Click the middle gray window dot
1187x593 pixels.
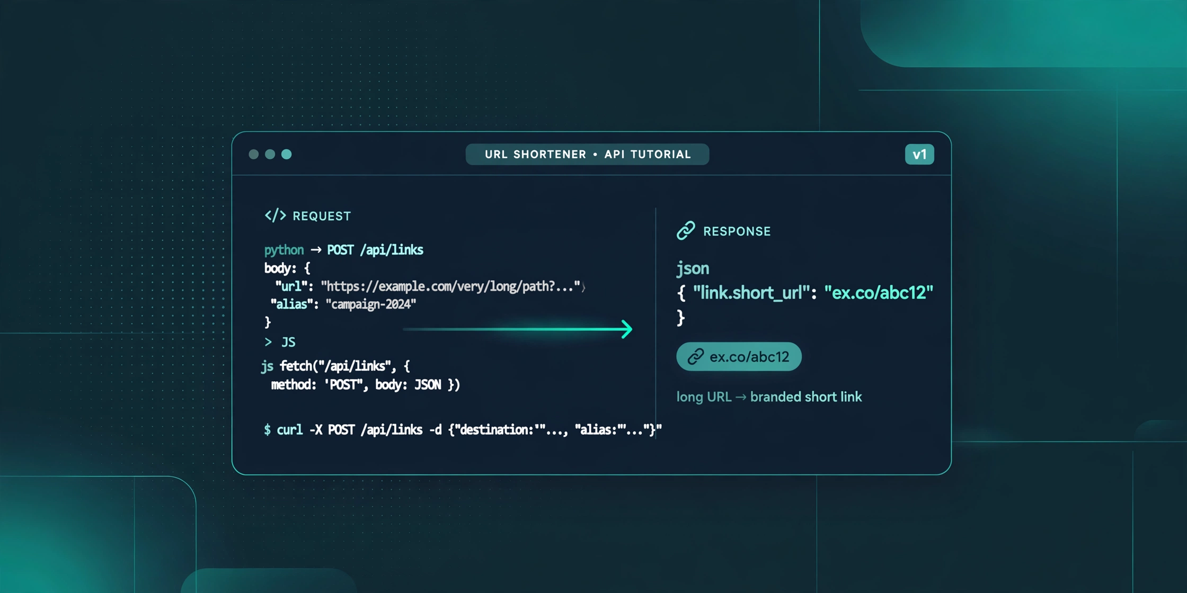[x=270, y=154]
